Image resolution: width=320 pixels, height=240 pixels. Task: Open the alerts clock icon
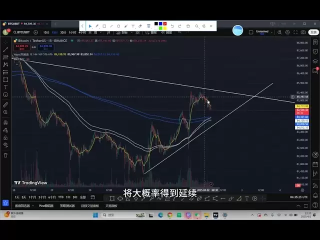click(315, 51)
